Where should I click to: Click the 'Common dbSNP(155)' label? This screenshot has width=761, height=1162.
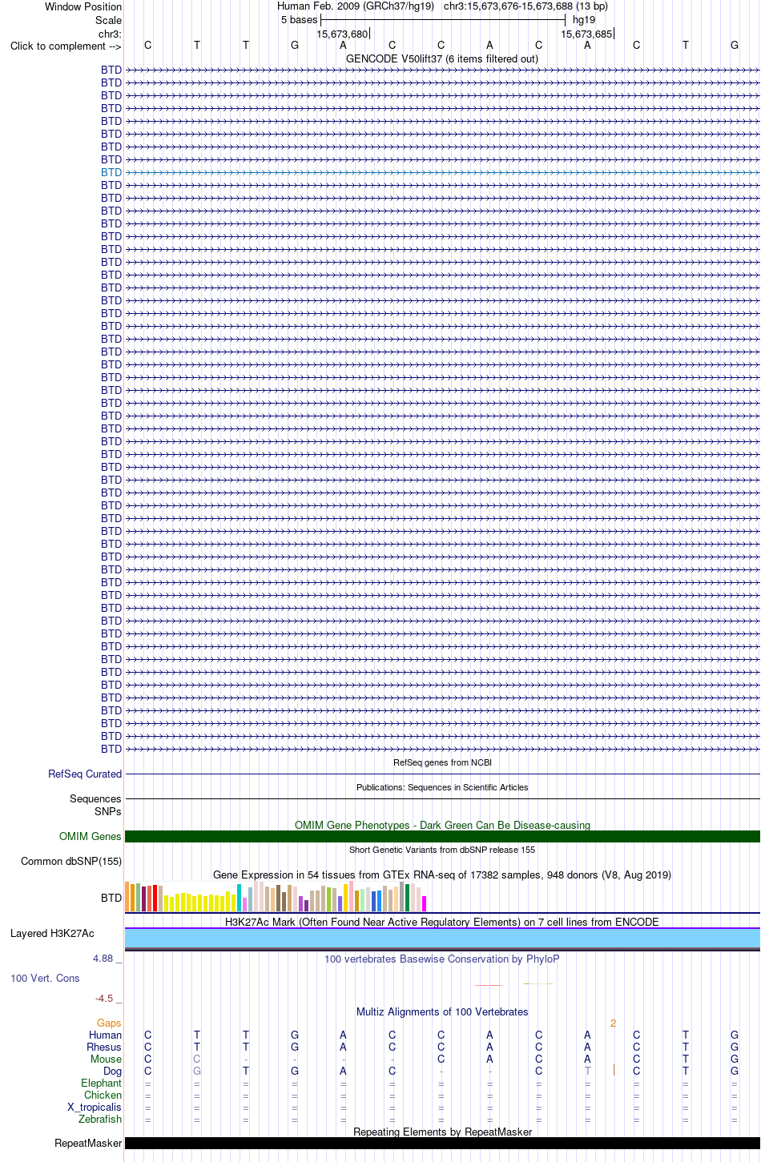pyautogui.click(x=71, y=861)
